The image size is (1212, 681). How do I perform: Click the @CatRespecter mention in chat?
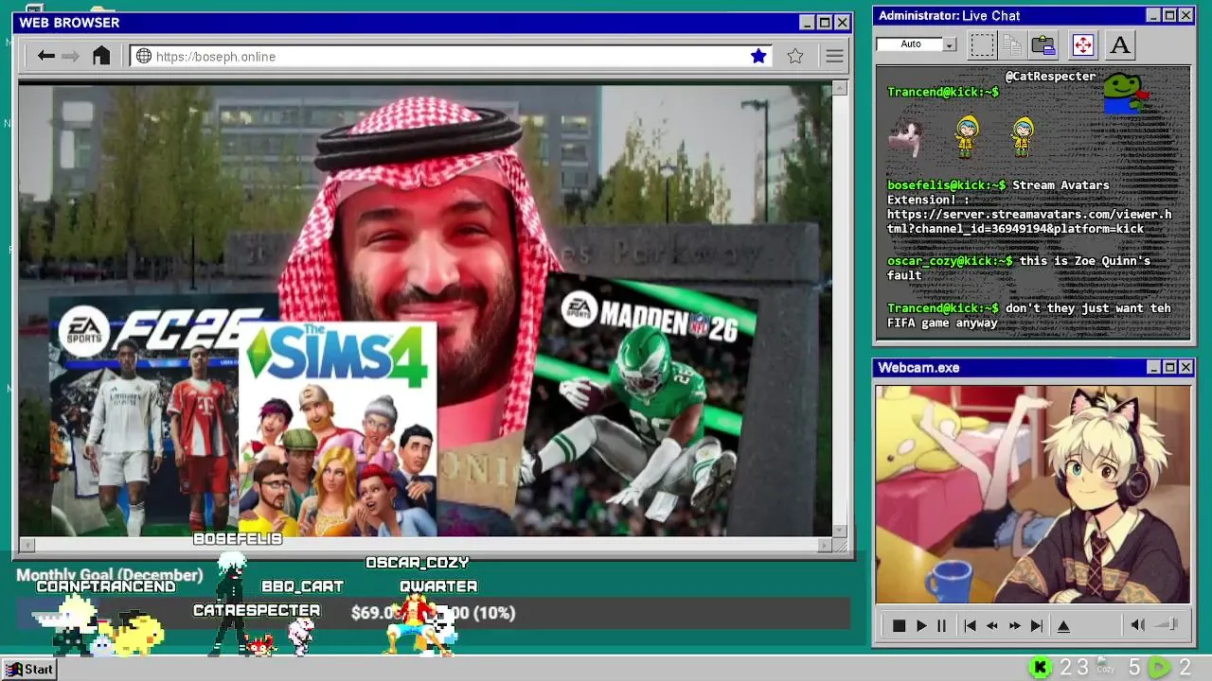click(x=1050, y=77)
